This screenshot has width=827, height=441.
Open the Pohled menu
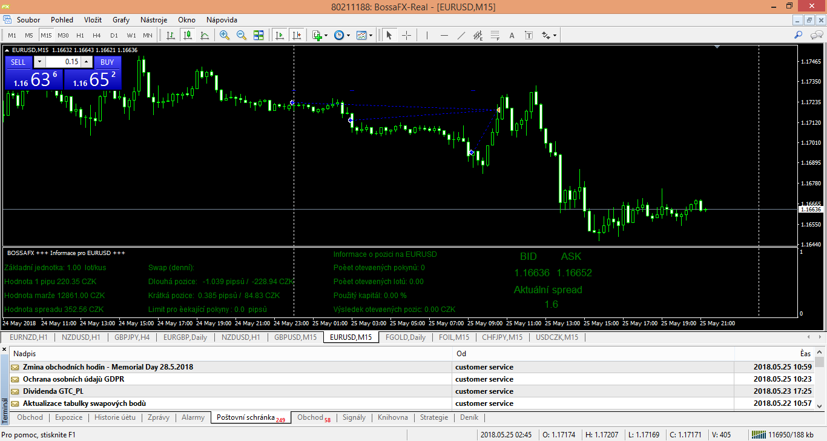tap(62, 20)
